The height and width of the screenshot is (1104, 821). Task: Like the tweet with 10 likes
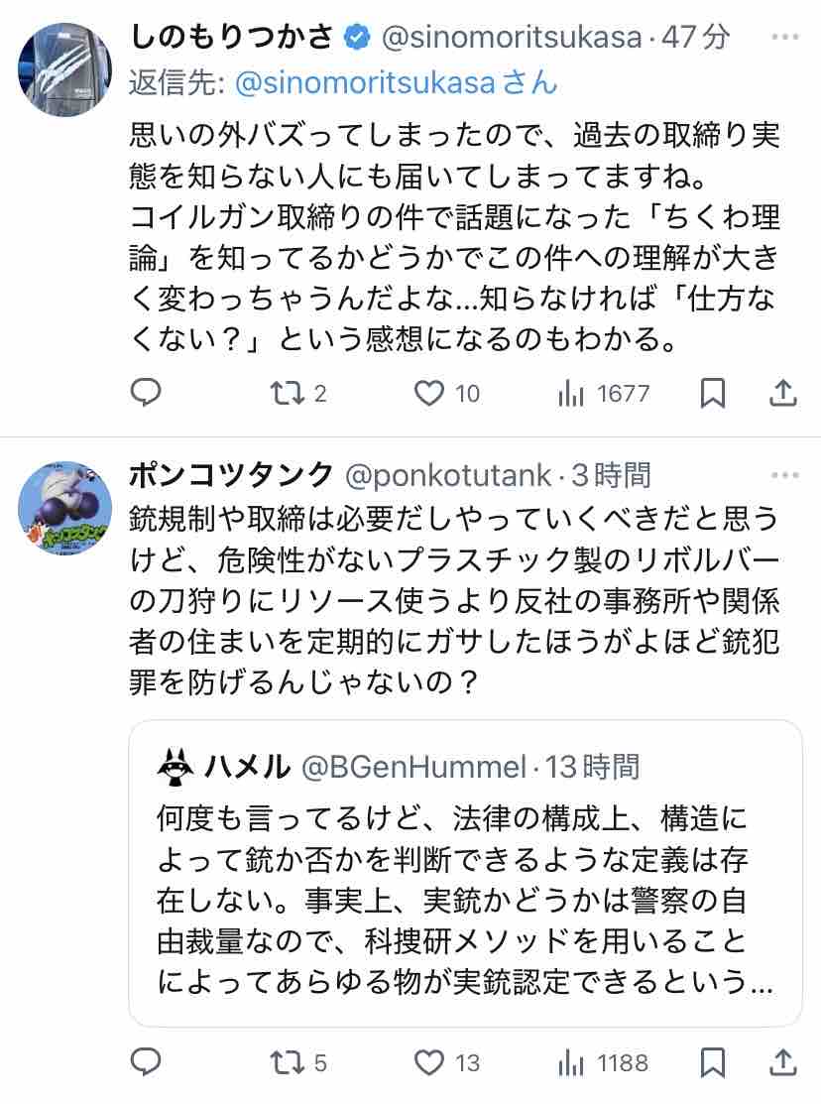[x=428, y=394]
